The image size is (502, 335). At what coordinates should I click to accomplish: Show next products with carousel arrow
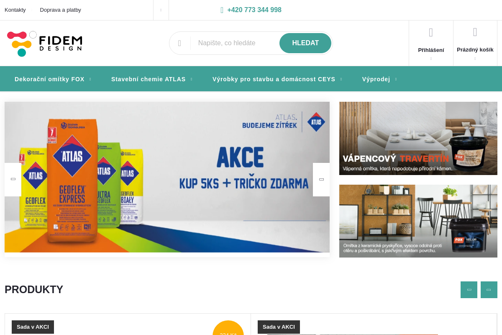click(489, 290)
